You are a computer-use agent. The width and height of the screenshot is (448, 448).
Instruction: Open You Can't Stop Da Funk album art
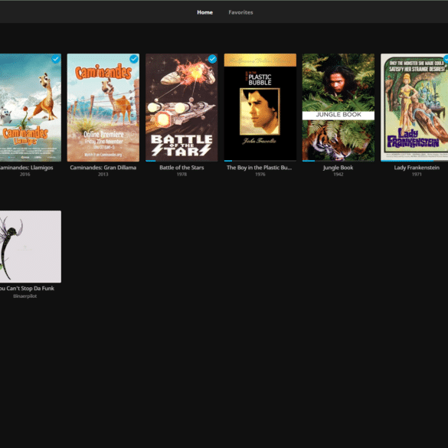(31, 247)
